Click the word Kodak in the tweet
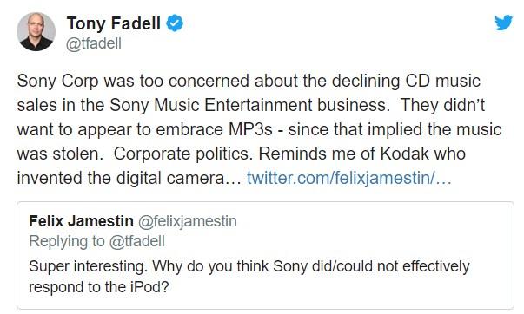The height and width of the screenshot is (314, 524). click(x=404, y=154)
